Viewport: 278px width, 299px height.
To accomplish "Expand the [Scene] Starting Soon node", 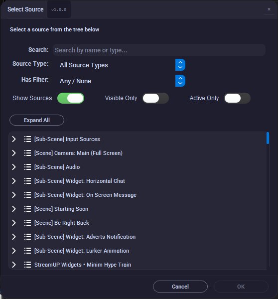I will (x=14, y=209).
